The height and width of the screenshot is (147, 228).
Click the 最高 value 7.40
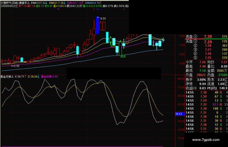tap(203, 66)
